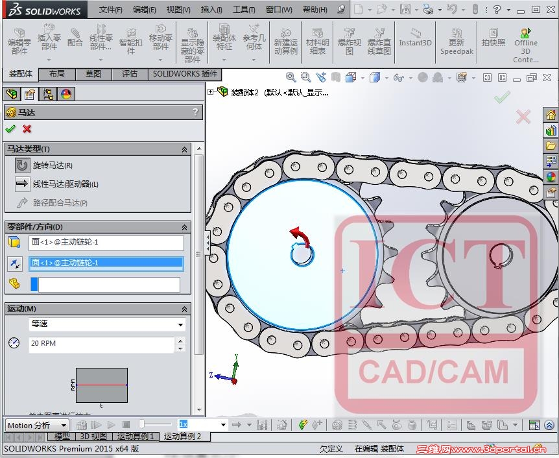Image resolution: width=559 pixels, height=458 pixels.
Task: Open 参考几何体 tool
Action: (x=254, y=38)
